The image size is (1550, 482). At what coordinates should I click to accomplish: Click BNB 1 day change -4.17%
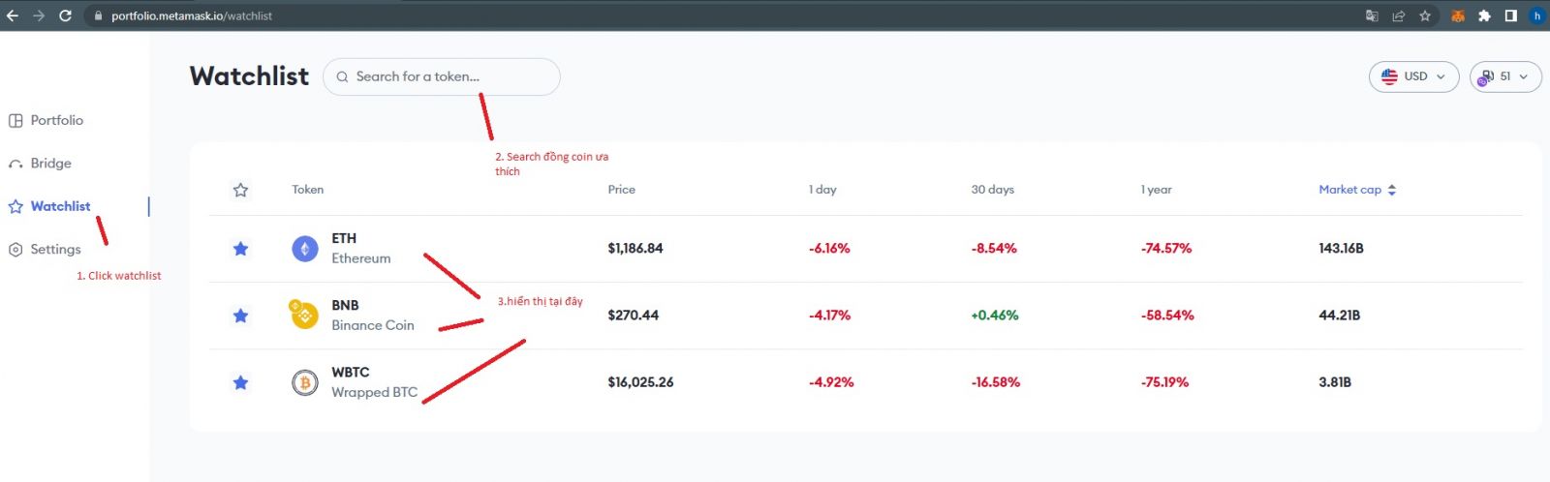tap(829, 316)
